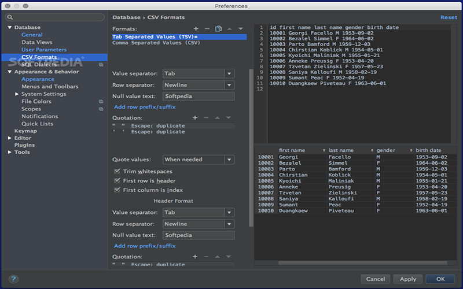463x289 pixels.
Task: Click project-level icon beside Scopes
Action: (x=101, y=109)
